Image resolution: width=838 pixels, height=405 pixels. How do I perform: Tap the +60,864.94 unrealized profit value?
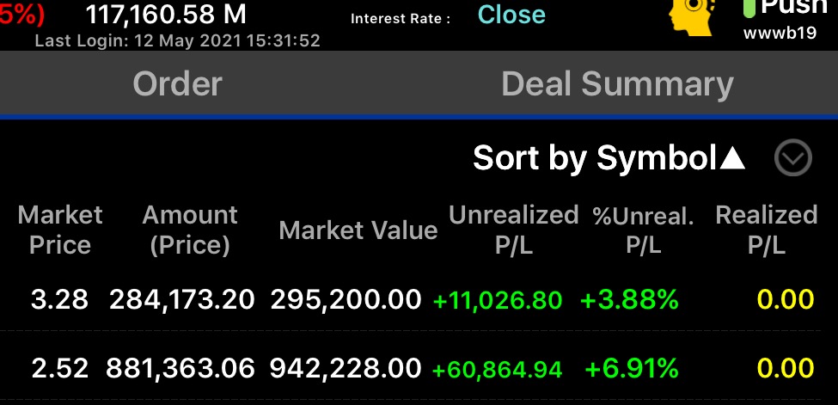click(497, 370)
